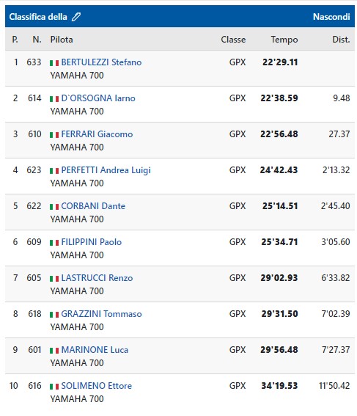Click Italian flag beside SOLIMENO Ettore

[54, 387]
